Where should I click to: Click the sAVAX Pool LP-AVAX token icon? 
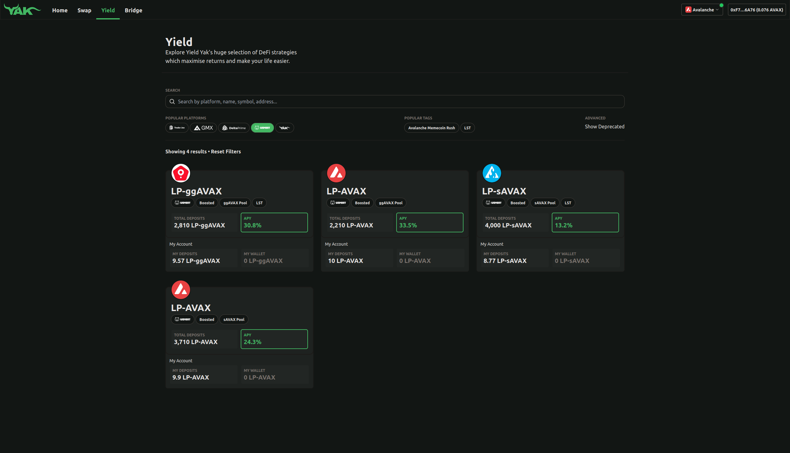point(181,290)
